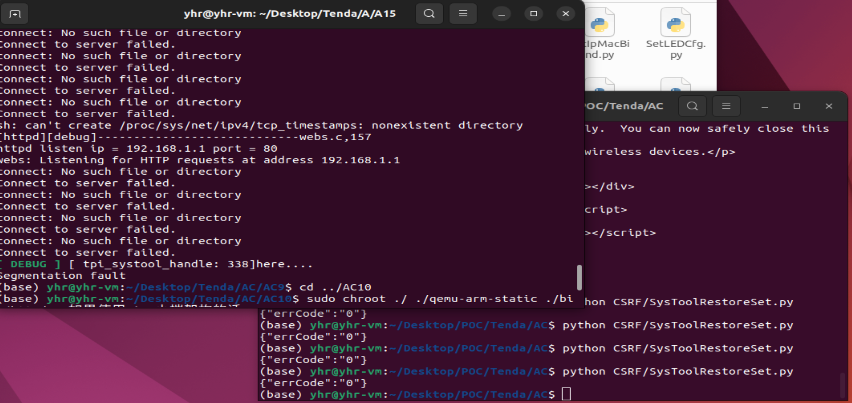Open hamburger menu in POC/Tenda/AC terminal
The height and width of the screenshot is (403, 852).
coord(726,106)
